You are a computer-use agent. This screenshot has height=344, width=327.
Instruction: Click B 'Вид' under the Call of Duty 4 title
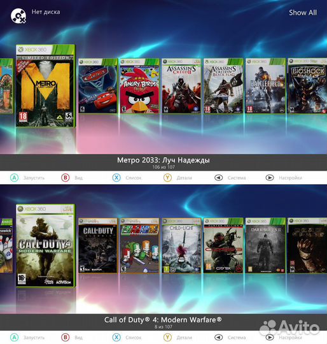pos(72,338)
